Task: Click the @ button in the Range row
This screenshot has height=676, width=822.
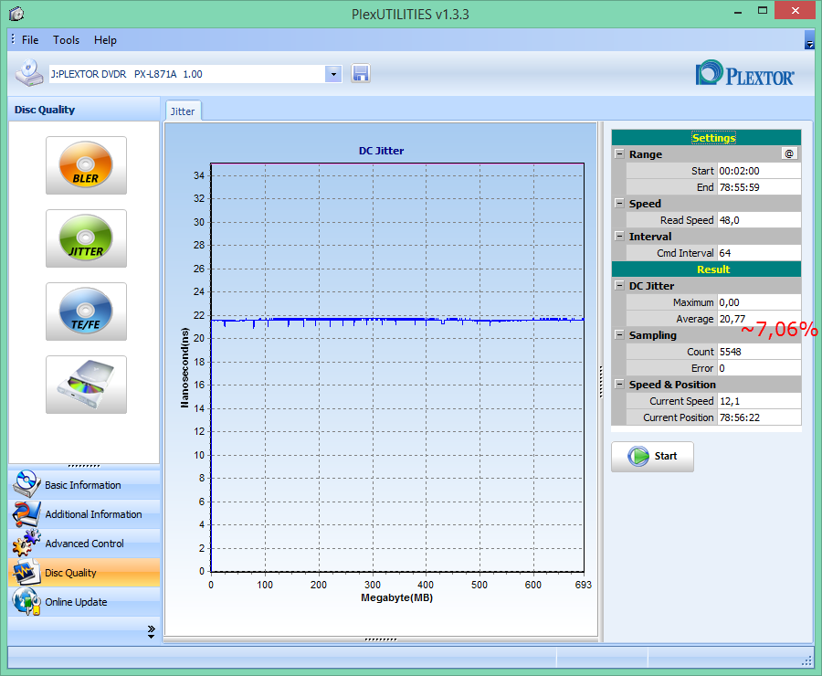Action: click(x=789, y=153)
